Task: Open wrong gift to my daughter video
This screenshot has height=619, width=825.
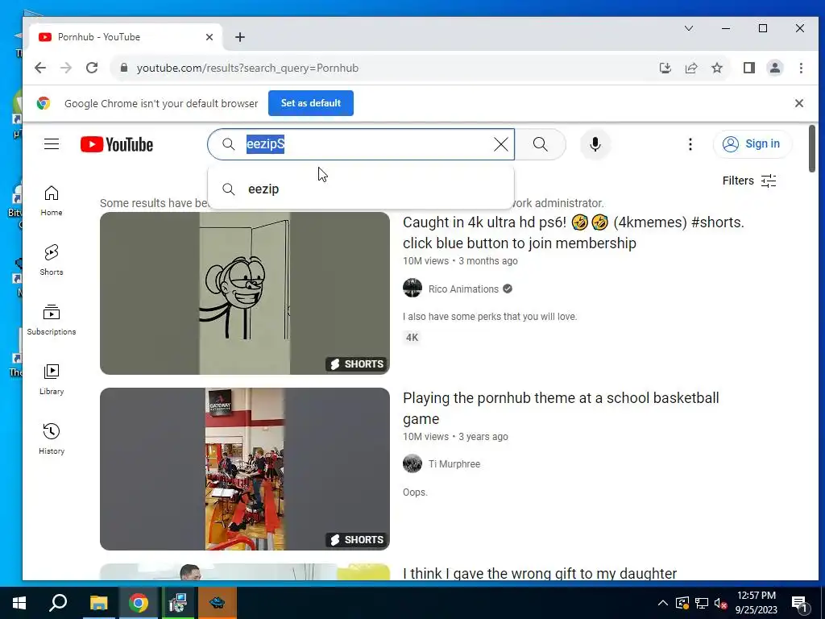Action: (540, 573)
